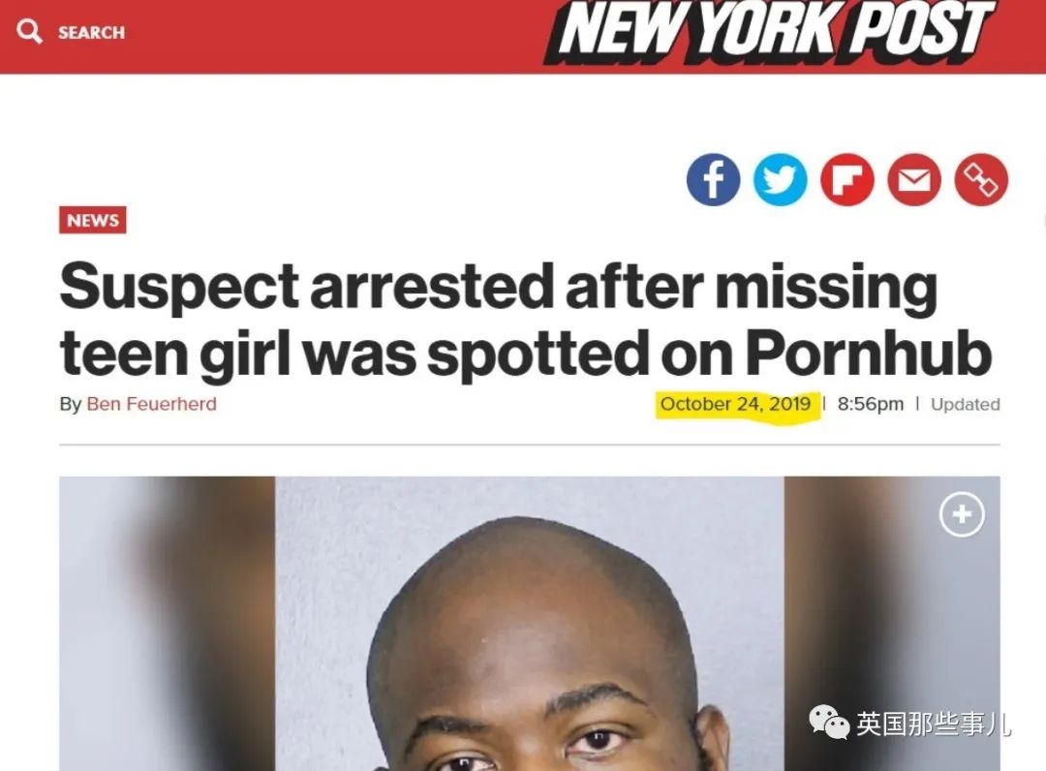1046x771 pixels.
Task: Open the SEARCH label in header
Action: click(x=91, y=33)
